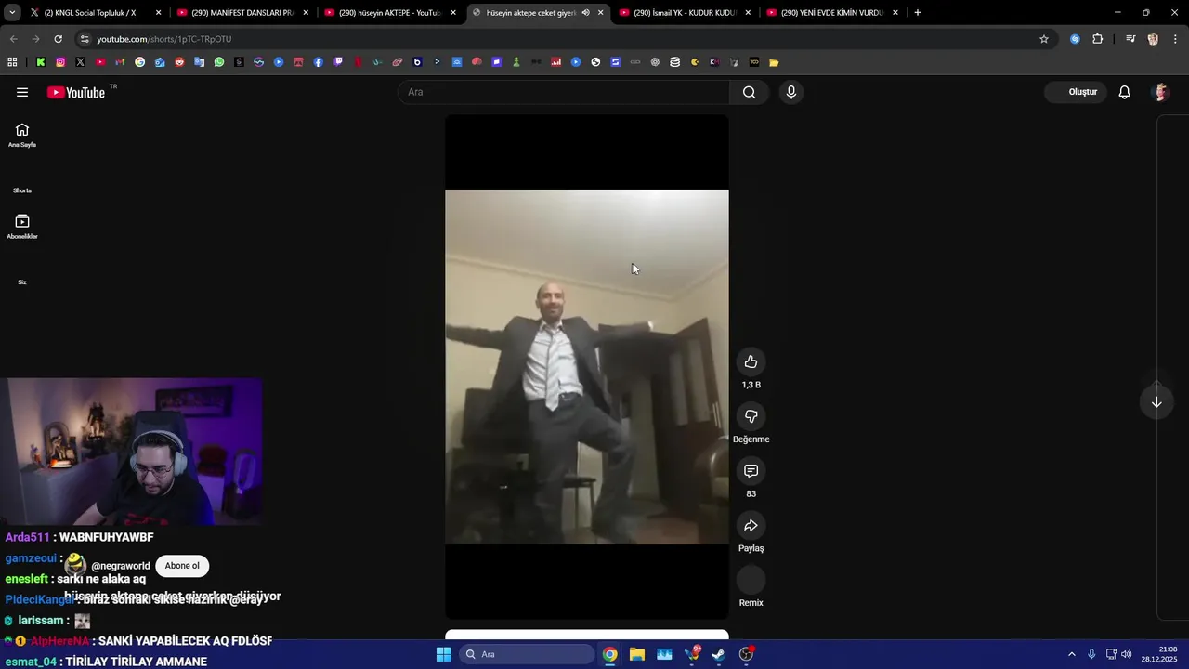Open Chrome media controls icon
The height and width of the screenshot is (669, 1189).
point(1130,39)
